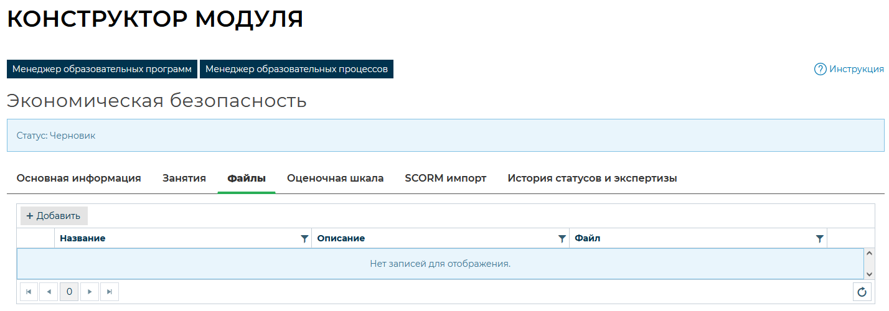Viewport: 889px width, 311px height.
Task: Open Менеджер образовательных программ
Action: tap(102, 69)
